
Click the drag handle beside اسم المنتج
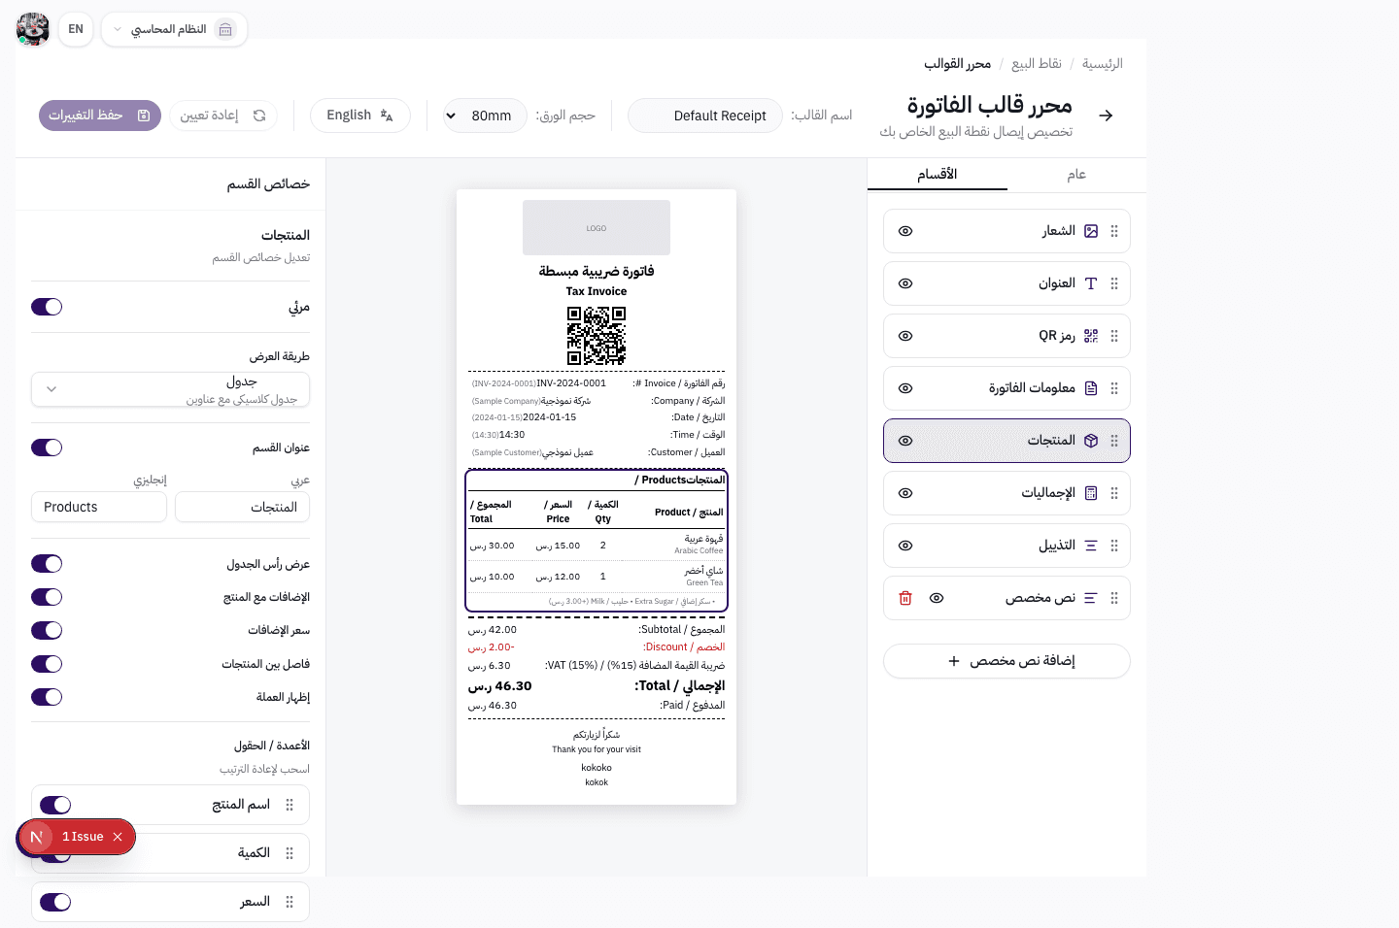point(289,804)
